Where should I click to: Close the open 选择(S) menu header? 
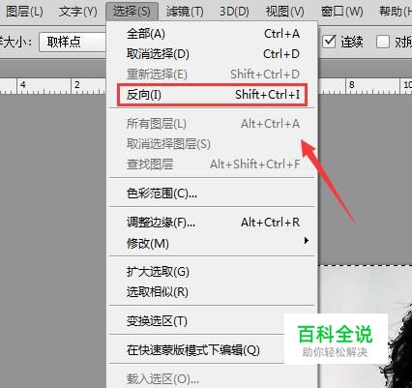tap(132, 12)
